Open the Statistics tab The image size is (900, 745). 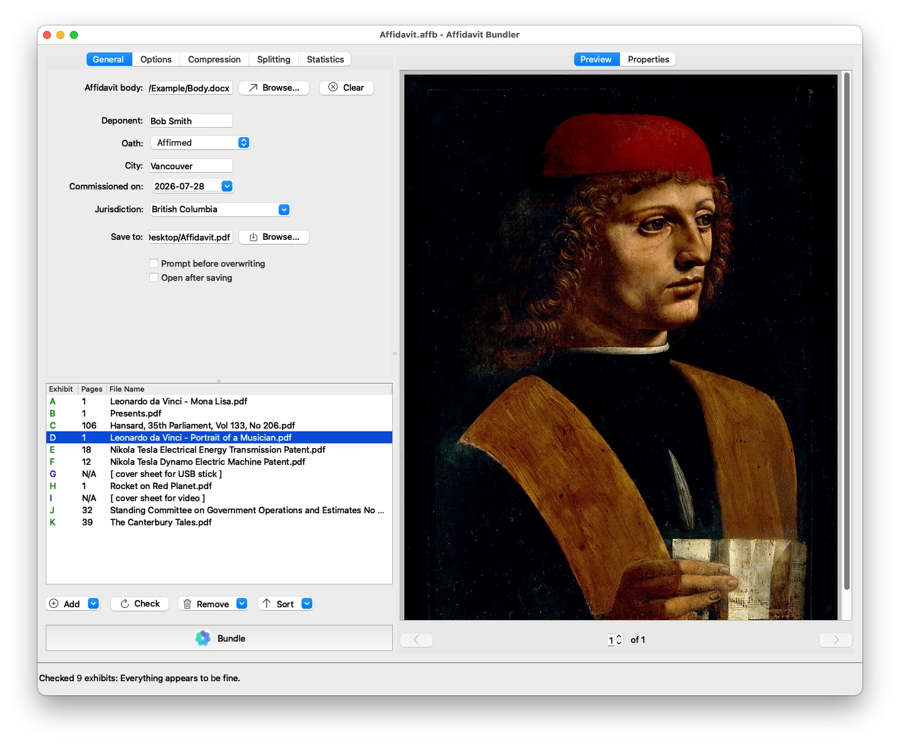point(325,59)
